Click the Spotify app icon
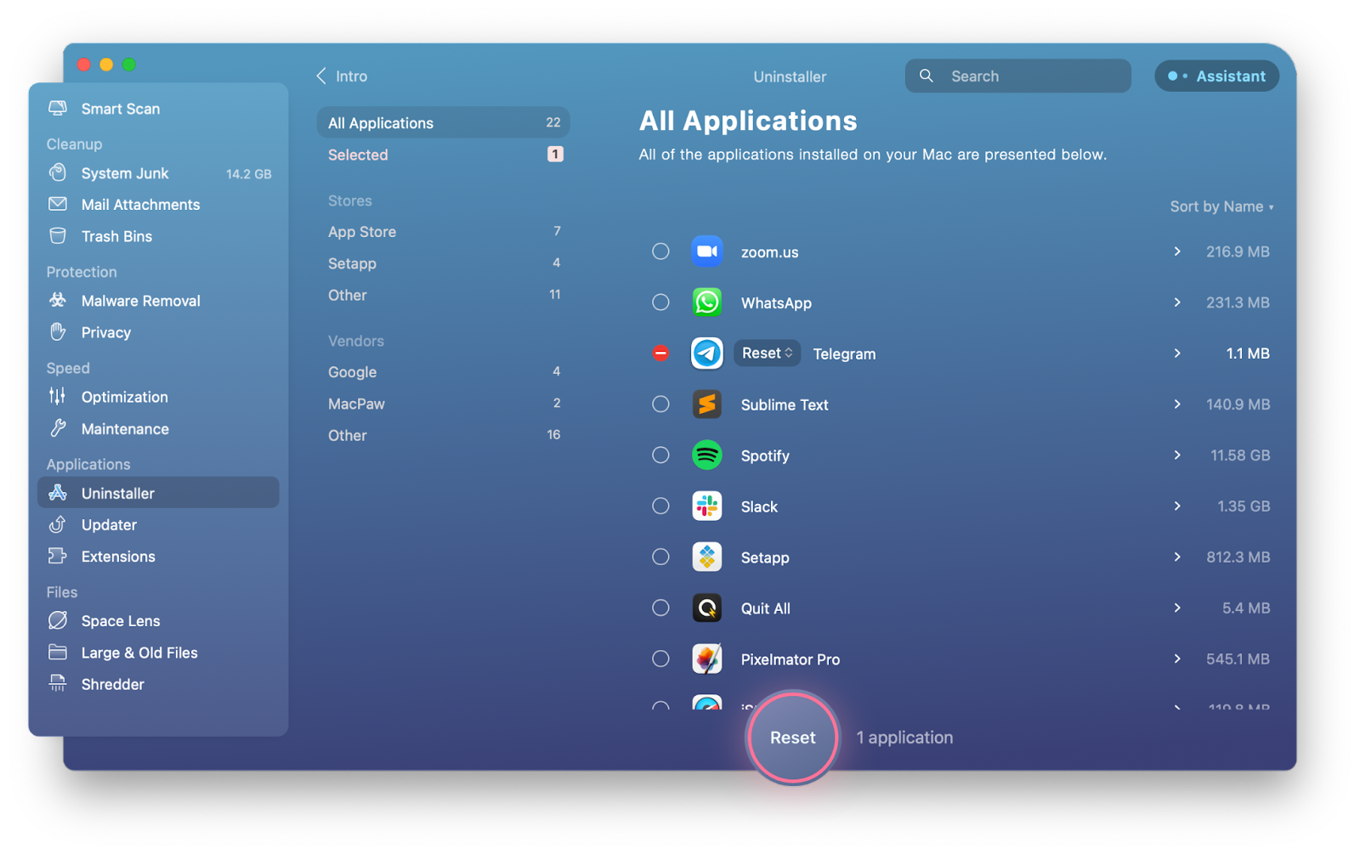The height and width of the screenshot is (854, 1360). pyautogui.click(x=706, y=455)
